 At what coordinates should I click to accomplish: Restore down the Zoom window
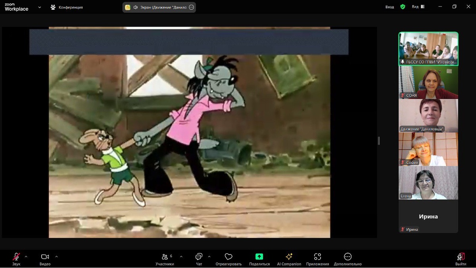pos(455,7)
